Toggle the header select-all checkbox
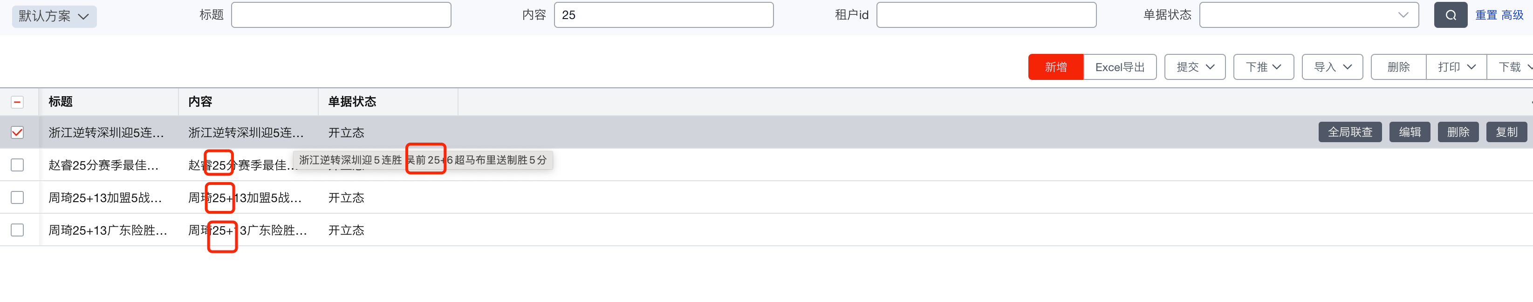This screenshot has width=1533, height=302. (x=17, y=102)
